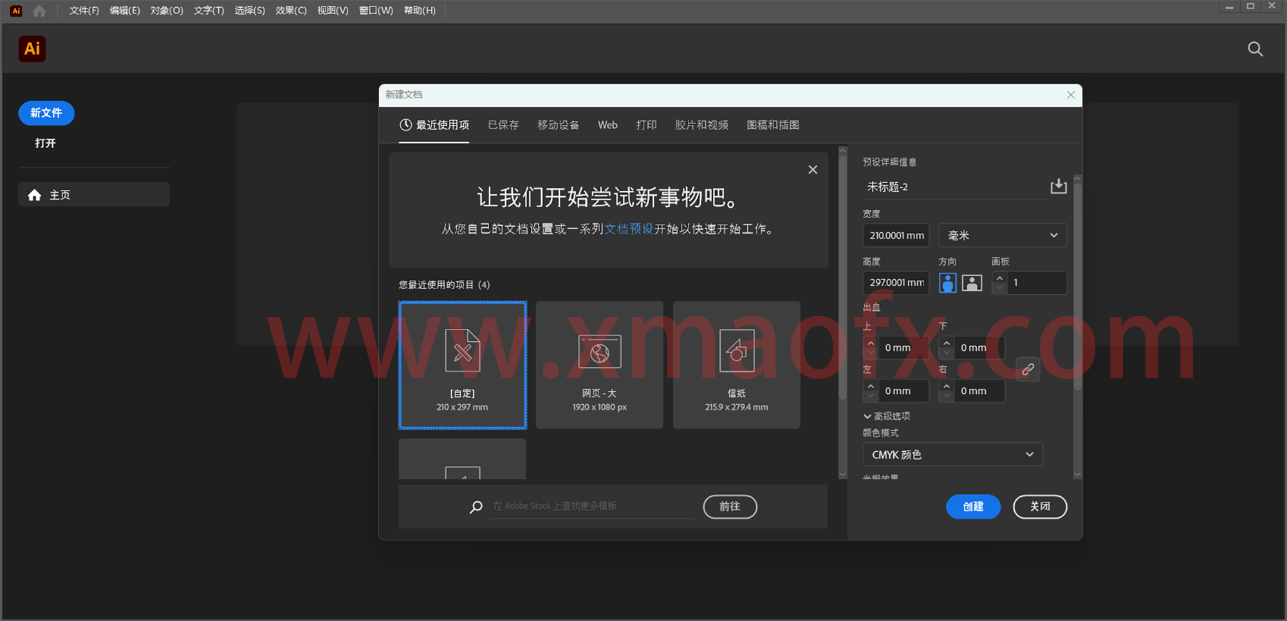Screen dimensions: 1287x621
Task: Open the 窗口(W) menu
Action: (376, 11)
